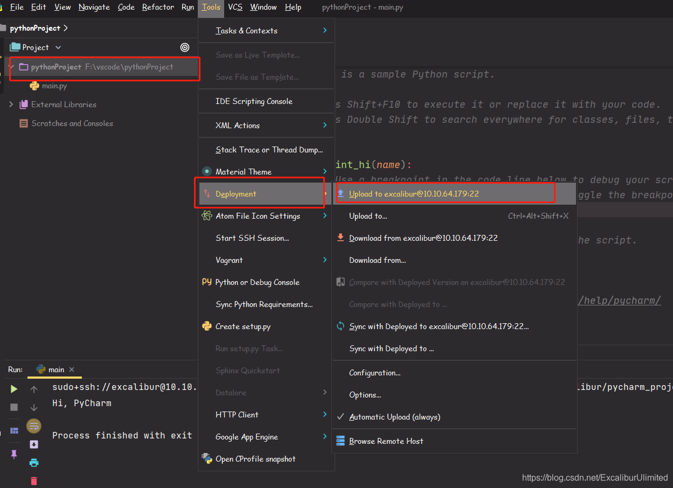
Task: Click the /help/pycharm/ link in editor
Action: [620, 301]
